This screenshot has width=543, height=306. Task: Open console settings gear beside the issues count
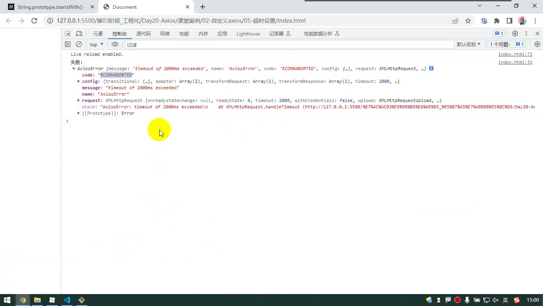(537, 44)
